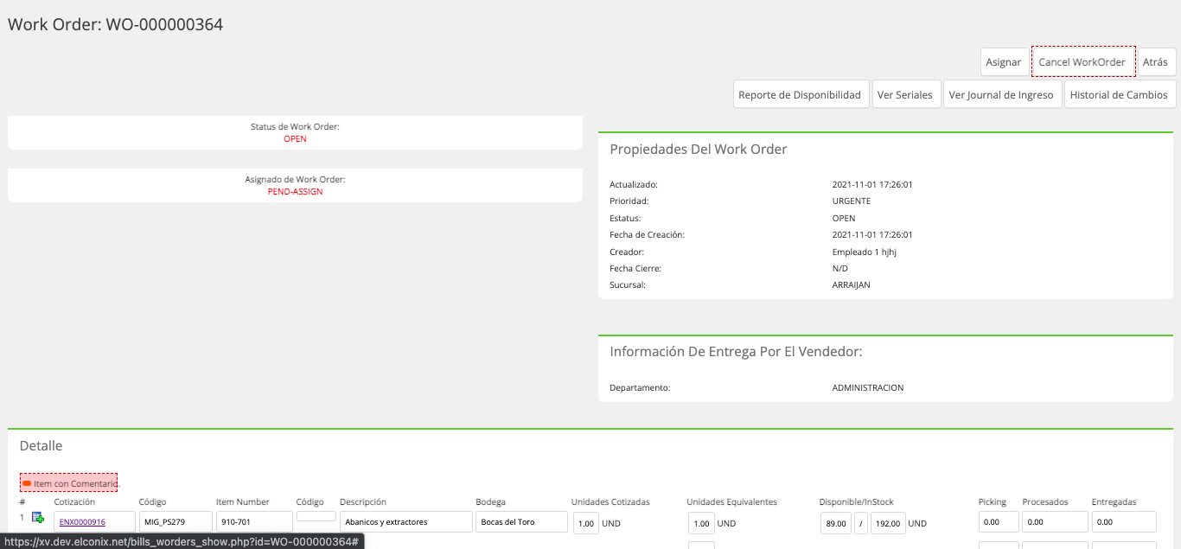The width and height of the screenshot is (1181, 549).
Task: Open quotation link ENX0000916
Action: 82,522
